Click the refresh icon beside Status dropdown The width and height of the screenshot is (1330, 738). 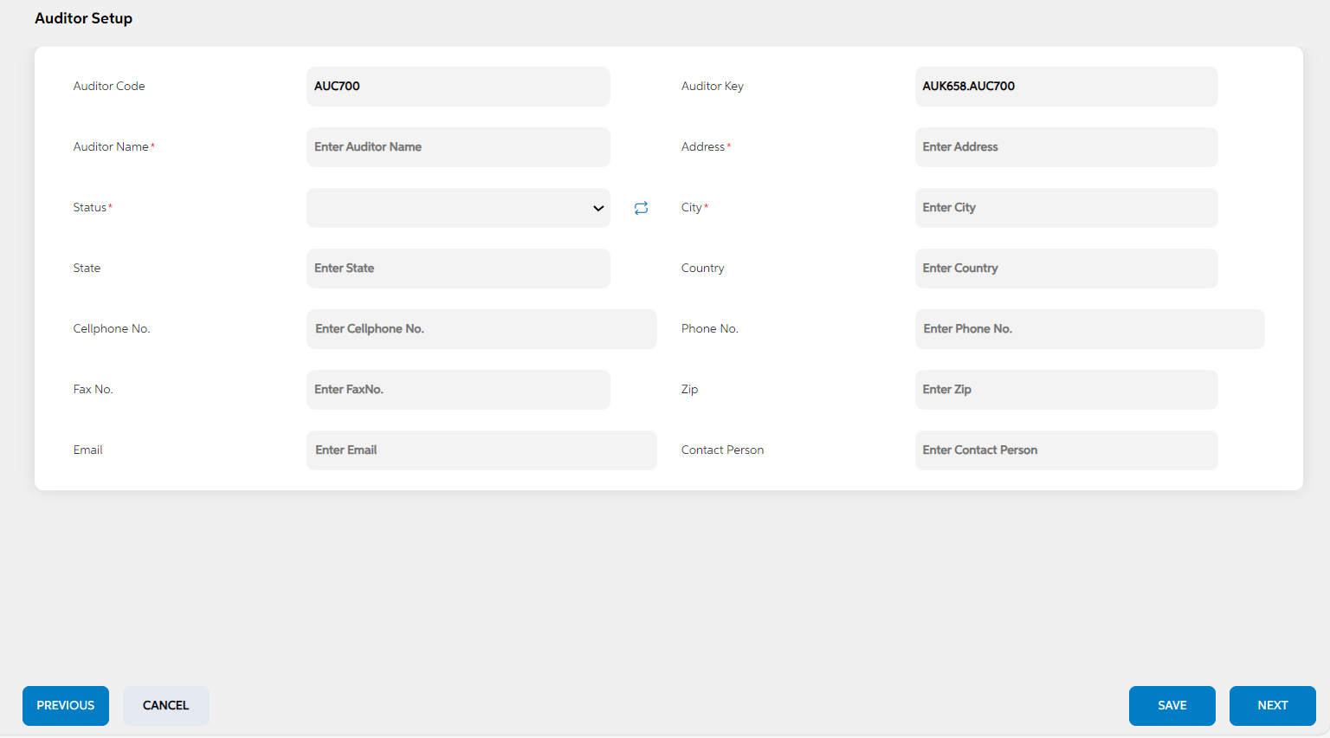[x=641, y=208]
